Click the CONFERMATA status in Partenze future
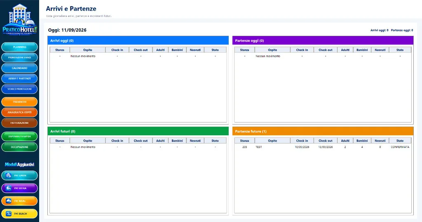Viewport: 422px width, 222px height. (400, 147)
